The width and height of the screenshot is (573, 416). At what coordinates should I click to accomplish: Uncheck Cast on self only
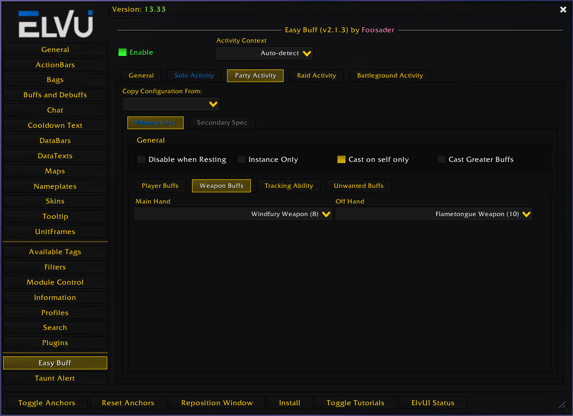pyautogui.click(x=341, y=160)
